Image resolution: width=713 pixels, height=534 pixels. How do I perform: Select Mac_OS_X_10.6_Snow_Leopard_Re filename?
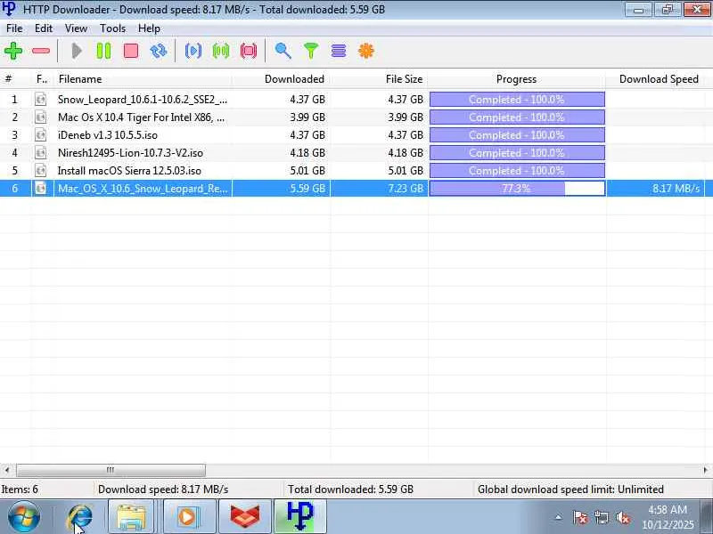143,189
